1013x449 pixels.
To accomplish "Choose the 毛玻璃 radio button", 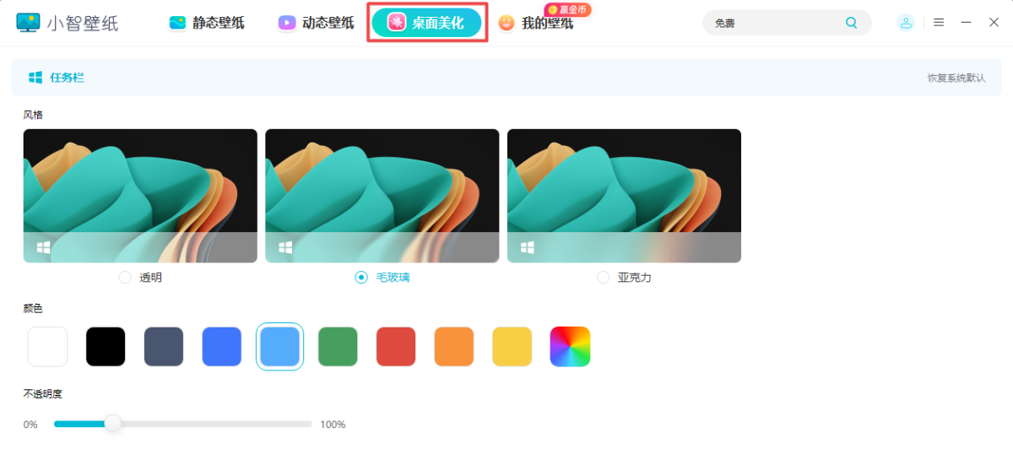I will coord(361,277).
